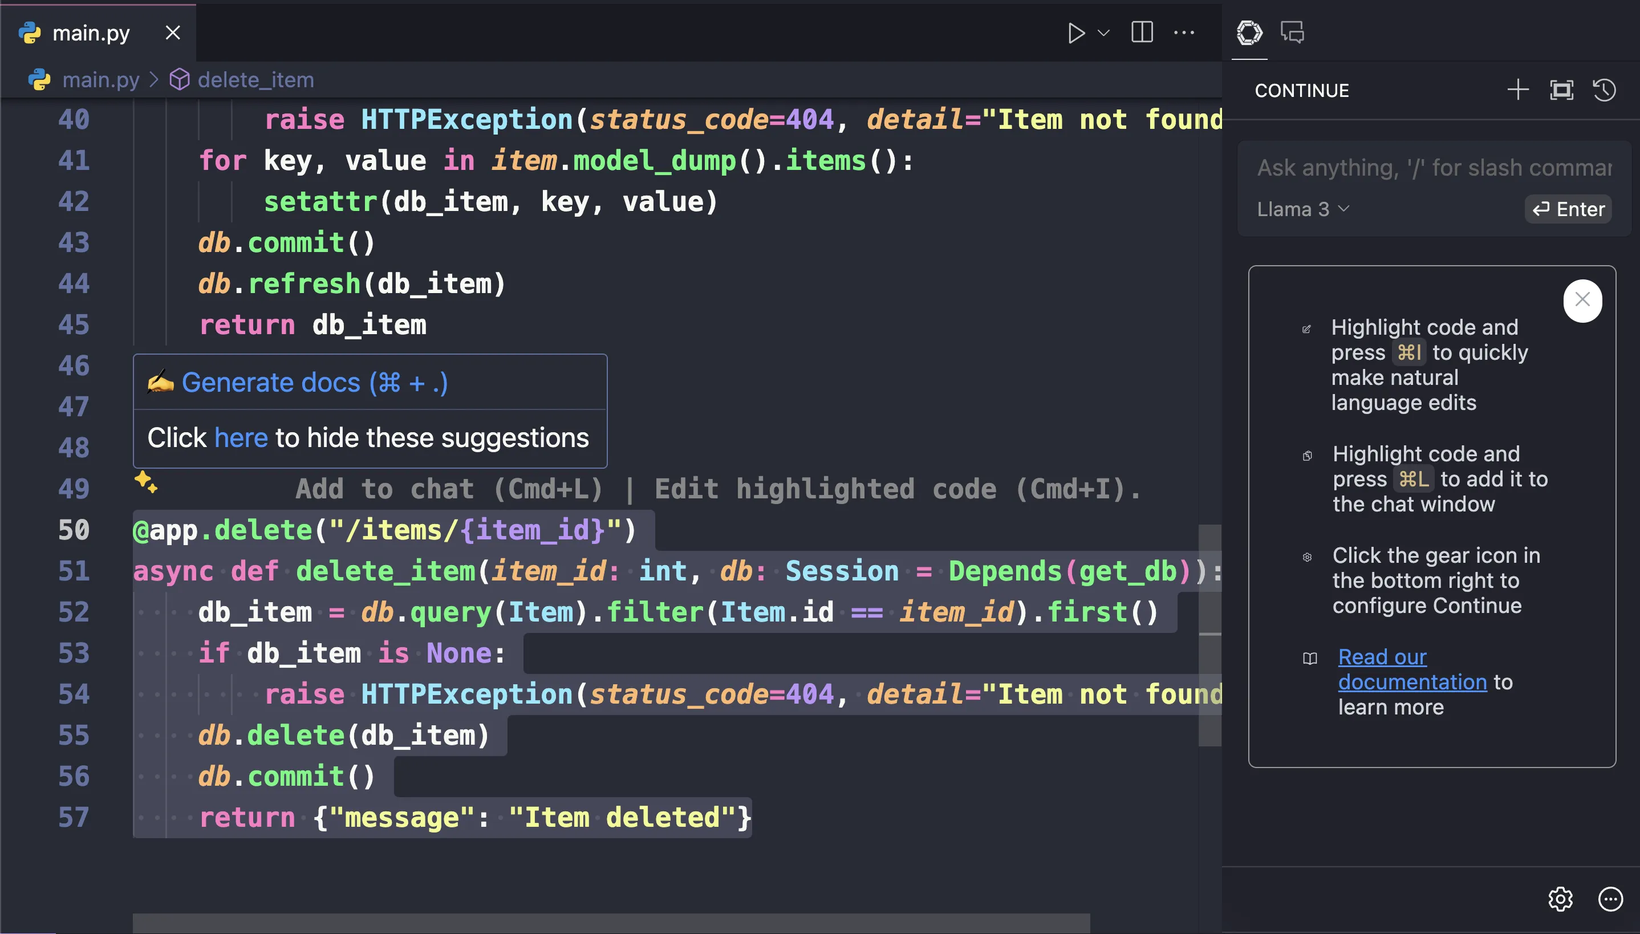Split the editor to the right

[1142, 32]
